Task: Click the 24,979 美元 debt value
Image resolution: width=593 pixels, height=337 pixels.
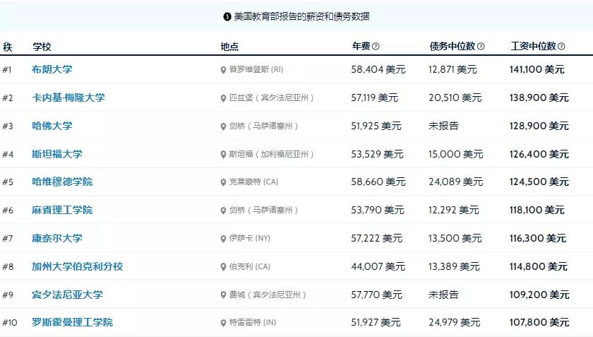Action: tap(455, 322)
